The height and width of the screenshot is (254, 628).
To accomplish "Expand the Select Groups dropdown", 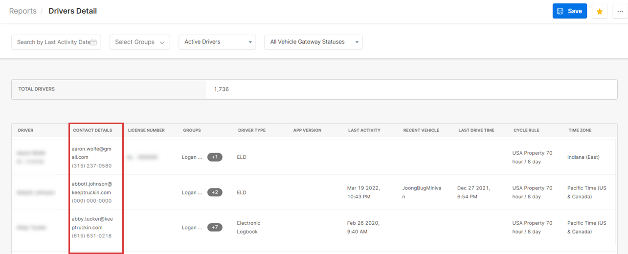I will coord(139,42).
